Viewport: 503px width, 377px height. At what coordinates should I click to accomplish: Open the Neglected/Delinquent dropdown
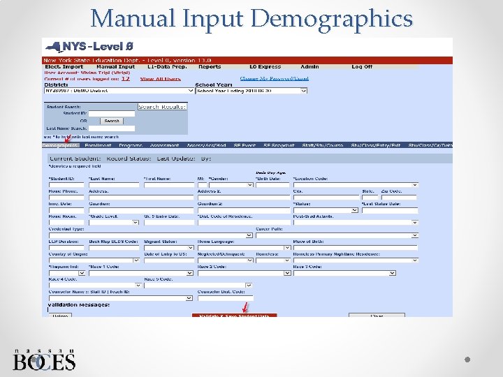[x=226, y=260]
